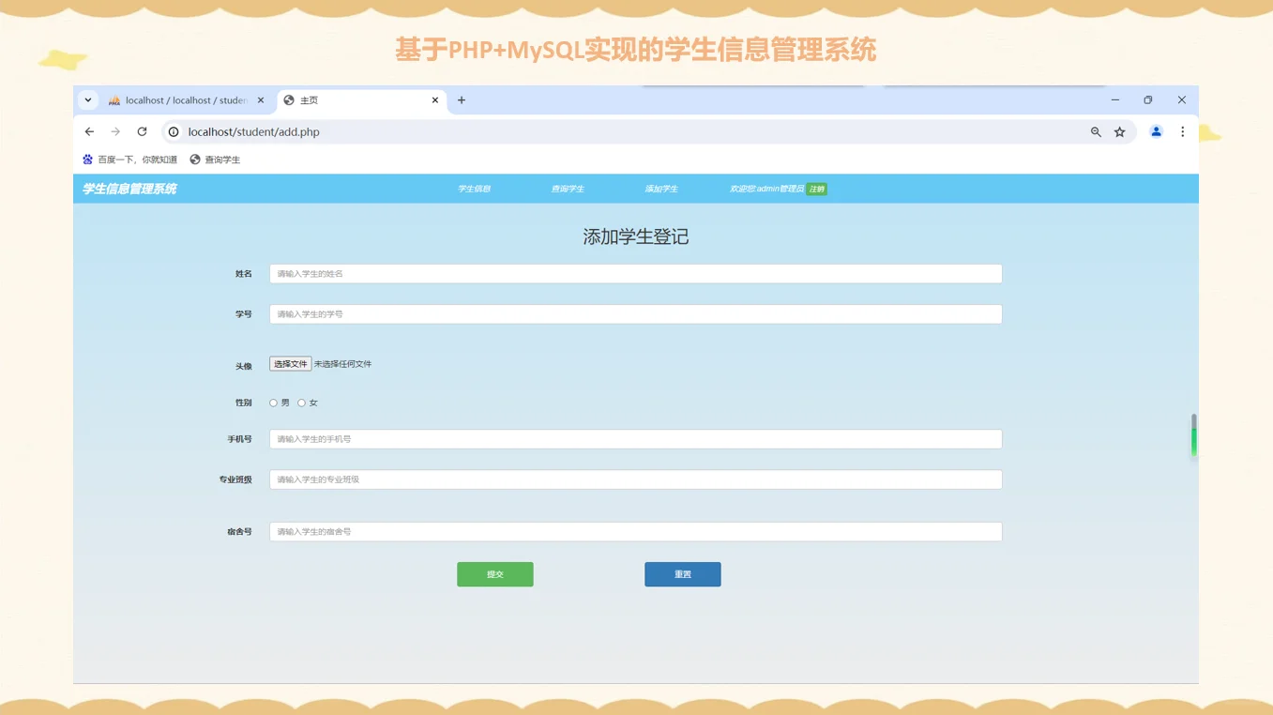Click the 注销 logout button
The width and height of the screenshot is (1273, 715).
point(815,189)
